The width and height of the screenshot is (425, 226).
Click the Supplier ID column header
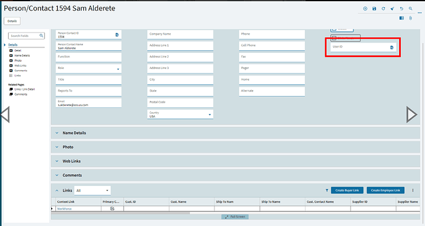373,201
